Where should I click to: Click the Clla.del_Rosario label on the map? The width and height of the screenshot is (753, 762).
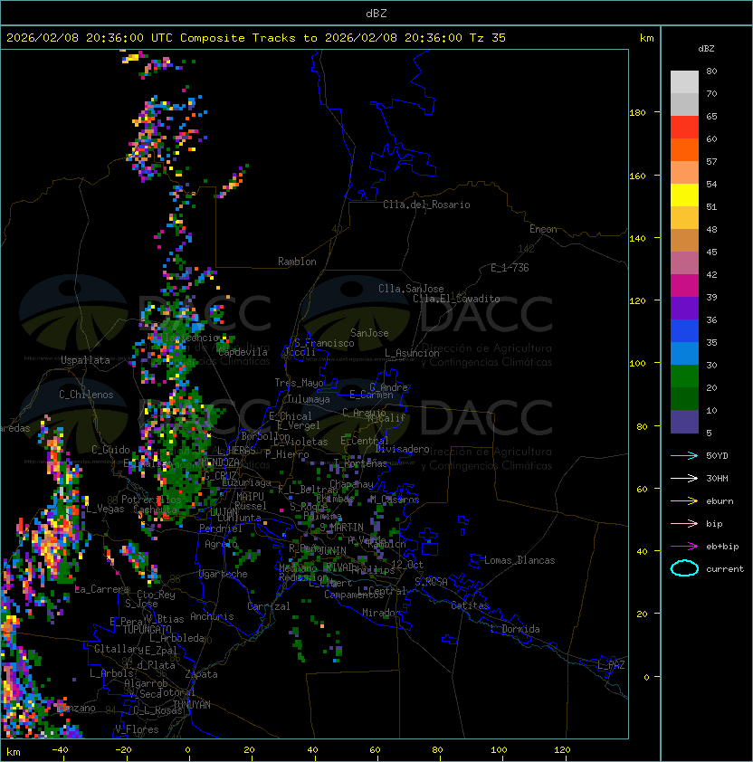tap(426, 205)
